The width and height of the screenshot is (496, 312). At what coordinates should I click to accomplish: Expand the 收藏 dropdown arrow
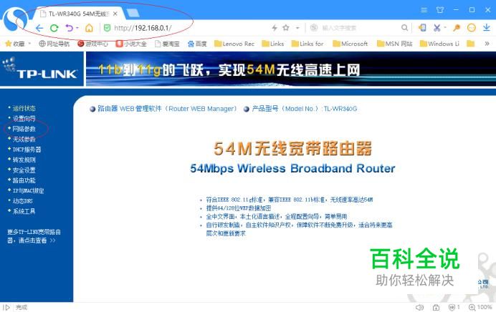30,44
